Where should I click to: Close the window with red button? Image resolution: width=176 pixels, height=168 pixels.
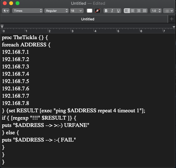coord(5,3)
